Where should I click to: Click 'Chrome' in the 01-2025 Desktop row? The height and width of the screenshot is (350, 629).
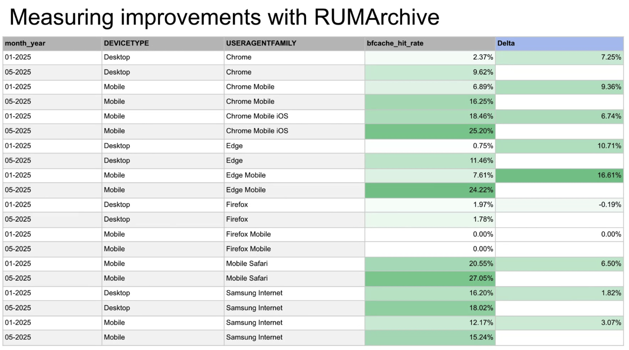point(239,57)
